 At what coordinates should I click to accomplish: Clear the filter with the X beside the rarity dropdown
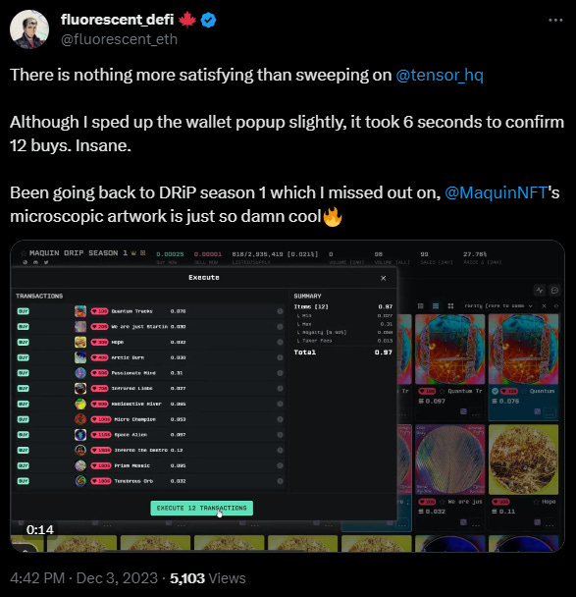point(544,306)
